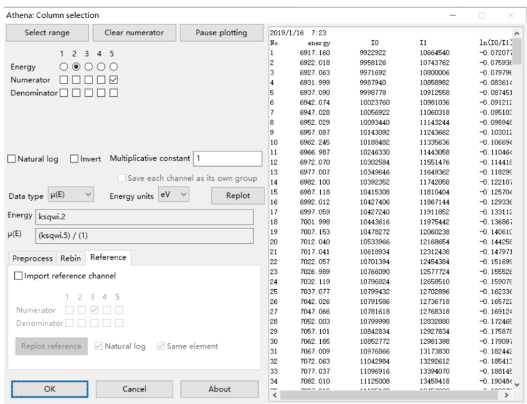The image size is (527, 404).
Task: Open the About dialog
Action: click(219, 389)
